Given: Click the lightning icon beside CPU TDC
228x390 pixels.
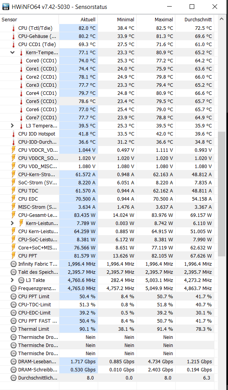Looking at the screenshot, I should click(x=14, y=191).
